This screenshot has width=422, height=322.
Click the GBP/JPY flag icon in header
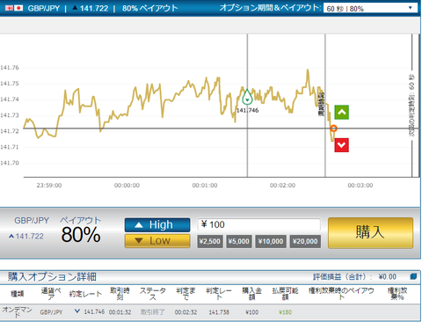(14, 8)
